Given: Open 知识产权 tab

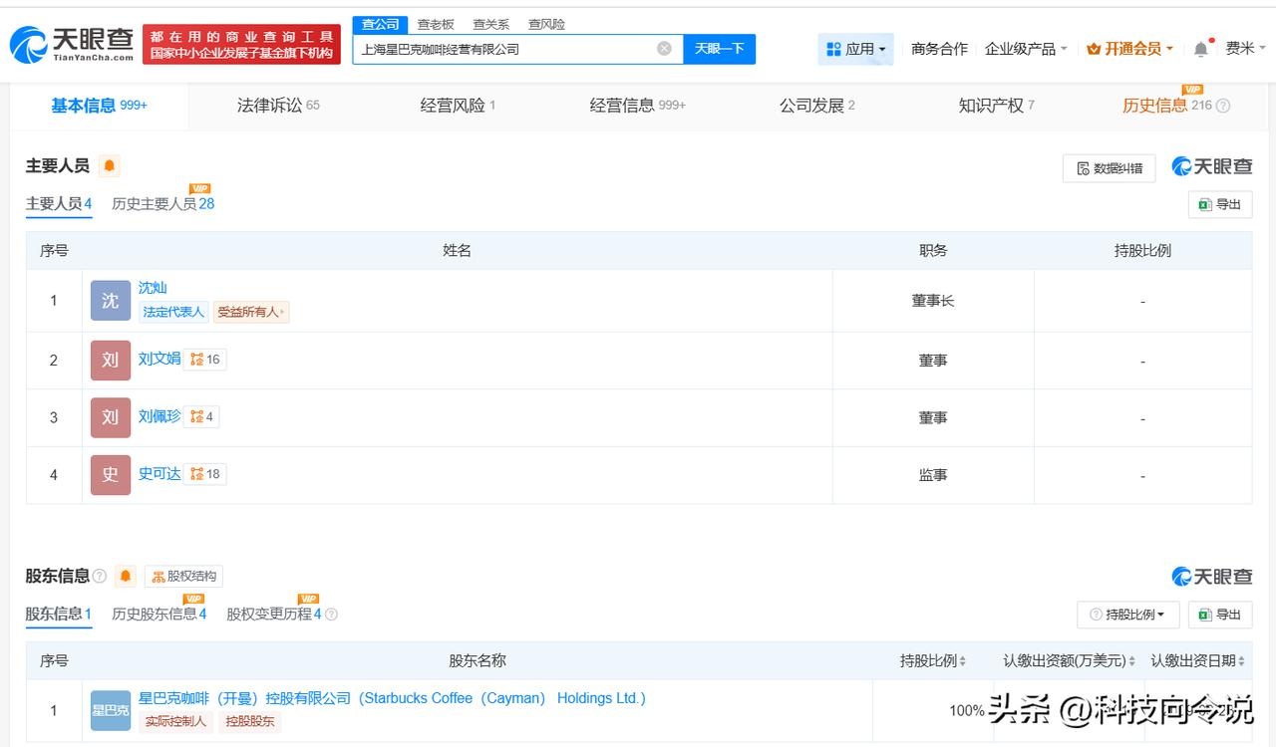Looking at the screenshot, I should 996,106.
